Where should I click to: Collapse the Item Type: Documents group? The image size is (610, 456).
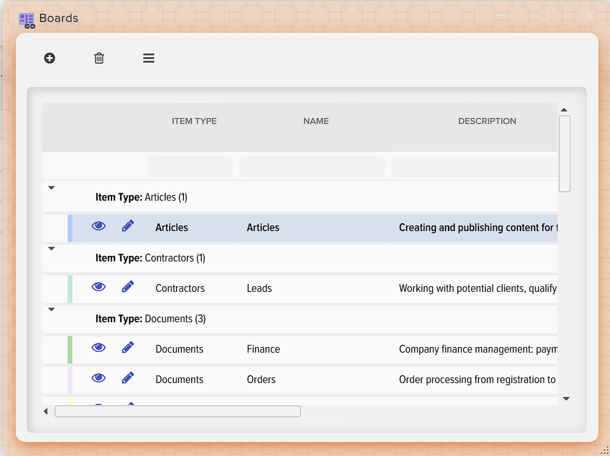pos(51,309)
